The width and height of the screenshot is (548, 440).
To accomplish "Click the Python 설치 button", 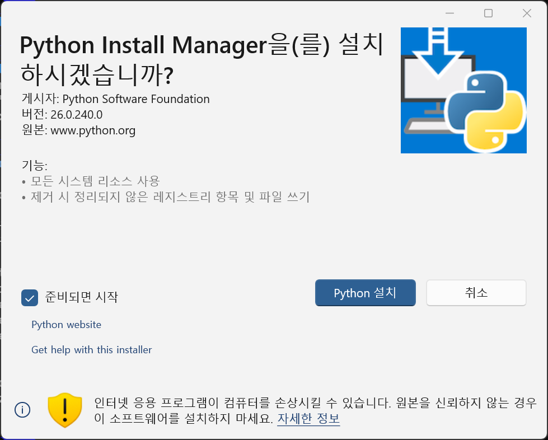I will pos(365,293).
